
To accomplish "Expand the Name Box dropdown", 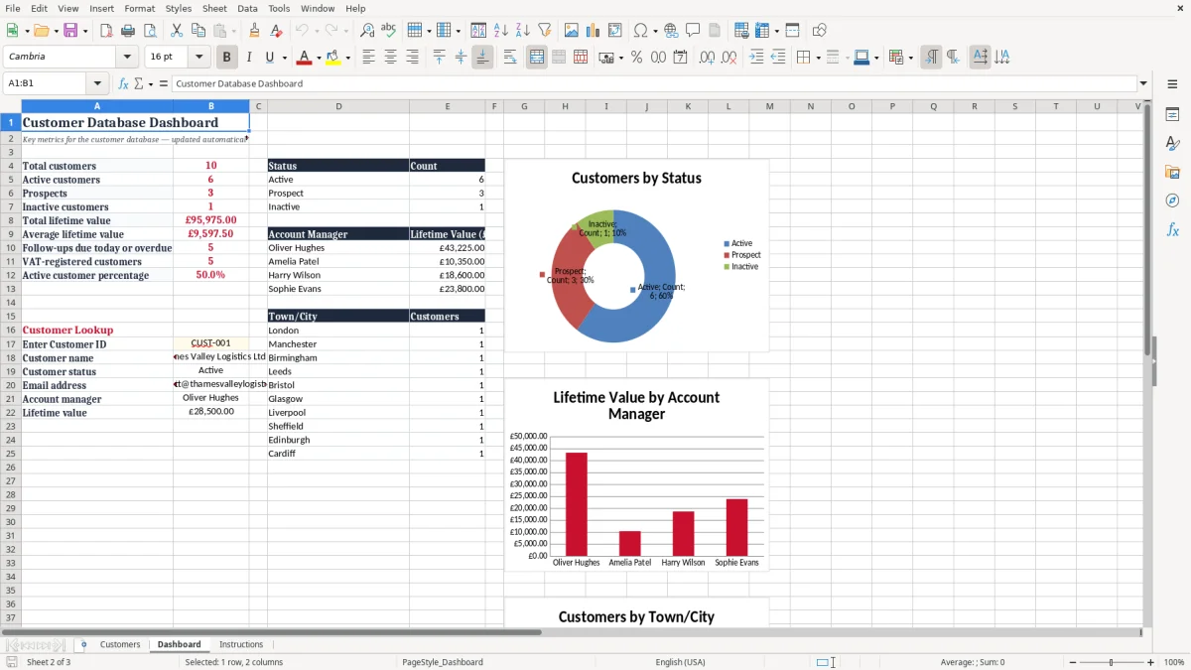I will (97, 83).
